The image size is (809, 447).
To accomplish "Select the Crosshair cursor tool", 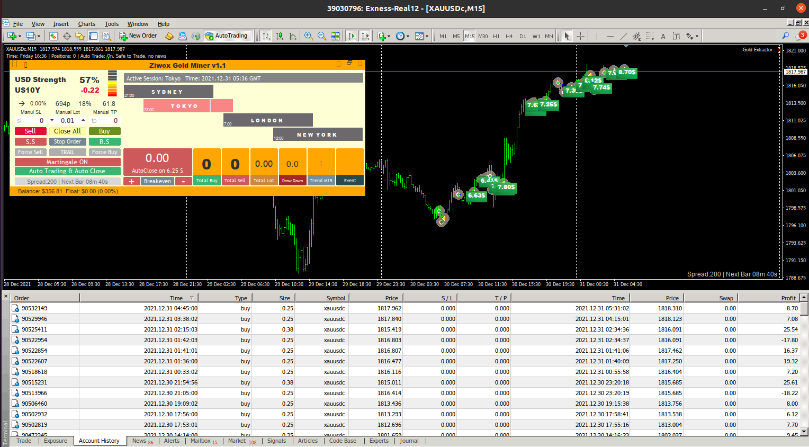I will click(x=580, y=36).
